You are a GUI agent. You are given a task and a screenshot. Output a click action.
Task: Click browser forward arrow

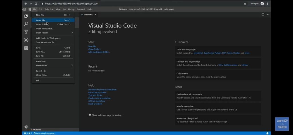(31, 3)
